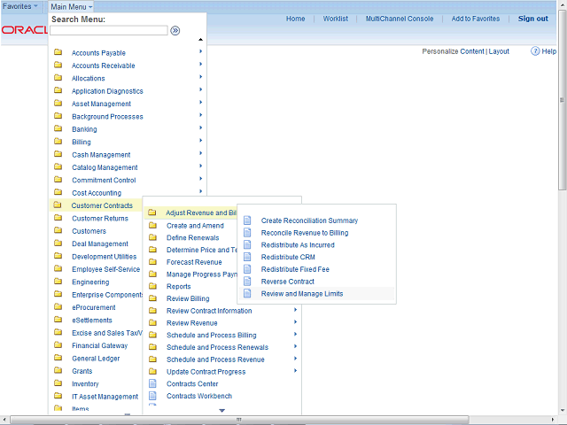Click the vertical scrollbar thumb on right
Screen dimensions: 567x425
[x=562, y=99]
